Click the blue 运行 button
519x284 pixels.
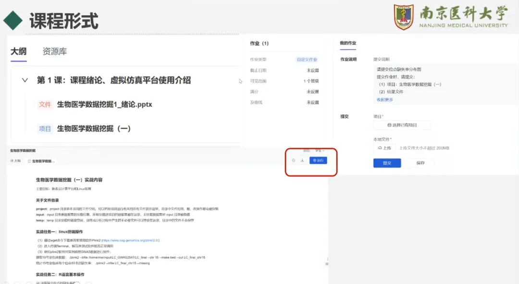pyautogui.click(x=318, y=160)
